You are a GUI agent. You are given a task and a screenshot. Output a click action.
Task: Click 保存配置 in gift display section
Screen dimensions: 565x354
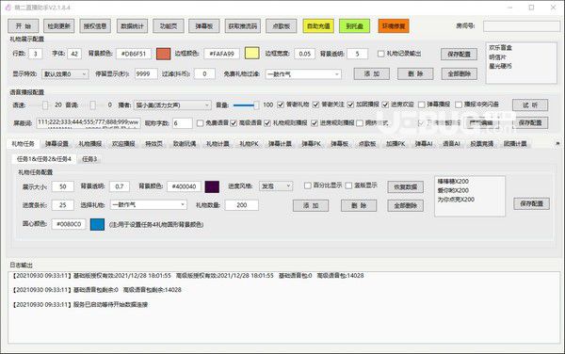(460, 54)
